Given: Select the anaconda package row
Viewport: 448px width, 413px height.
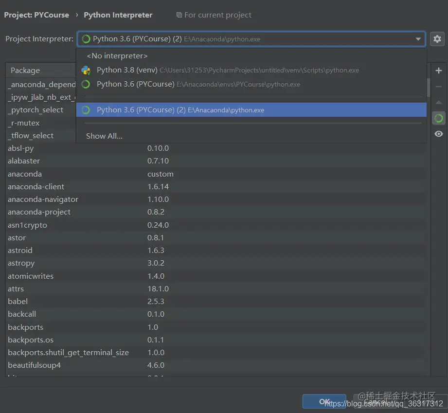Looking at the screenshot, I should pyautogui.click(x=217, y=174).
